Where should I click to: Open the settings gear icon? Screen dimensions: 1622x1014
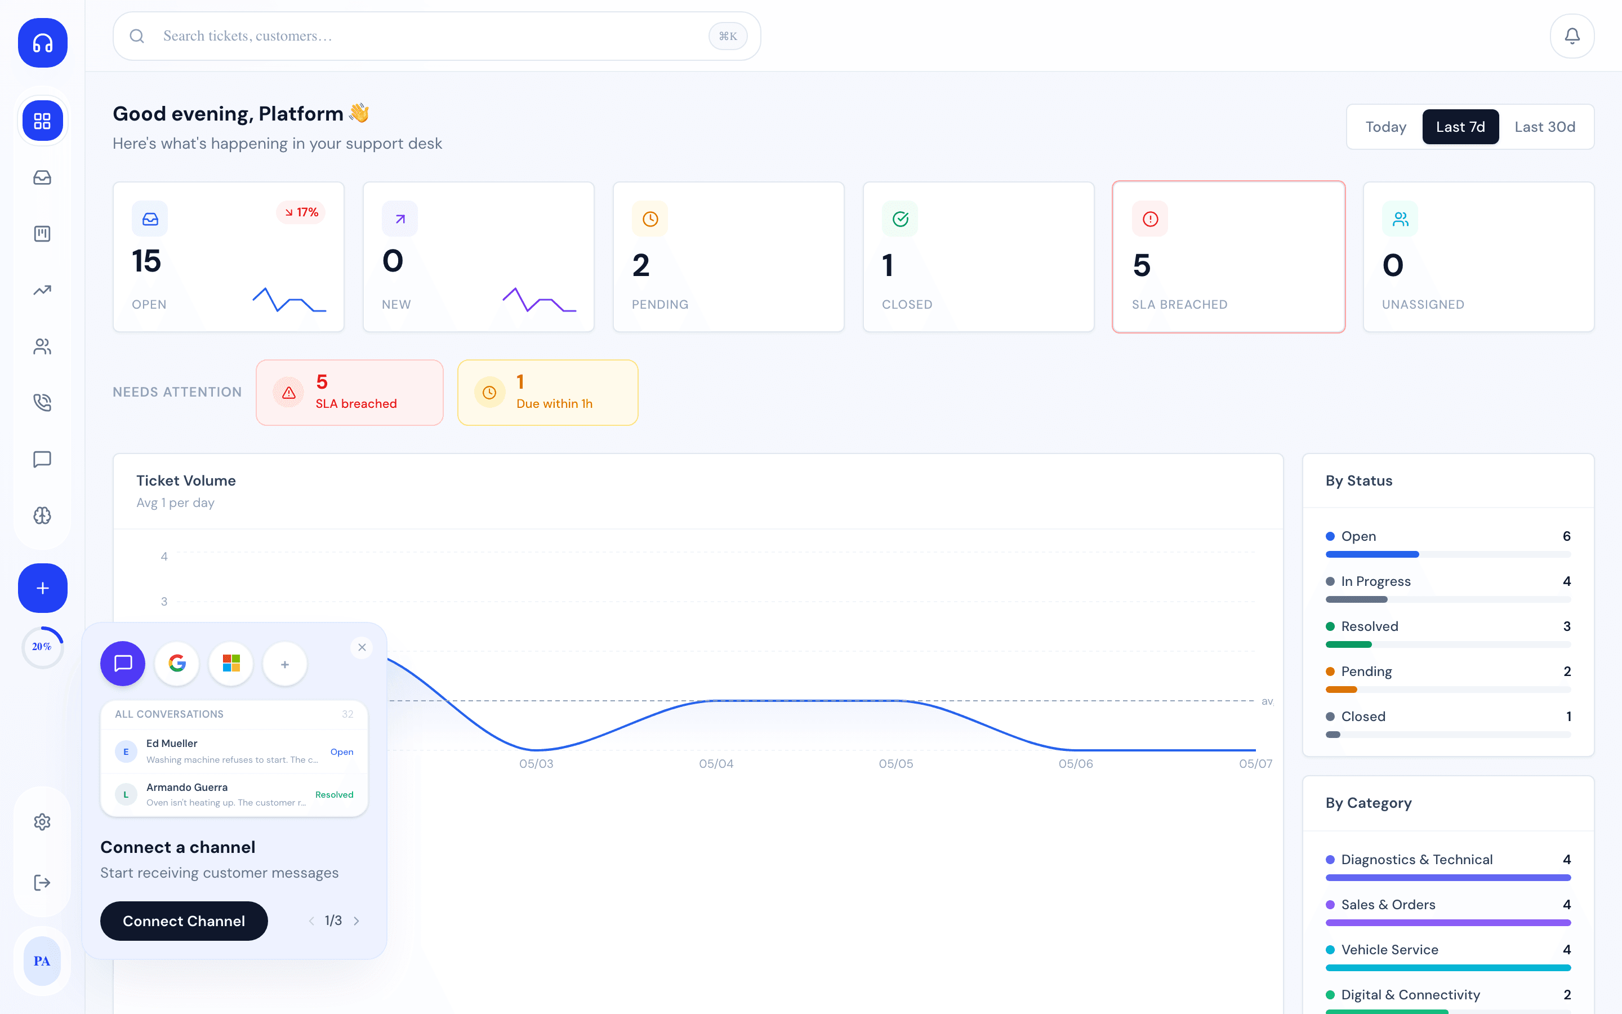(42, 822)
